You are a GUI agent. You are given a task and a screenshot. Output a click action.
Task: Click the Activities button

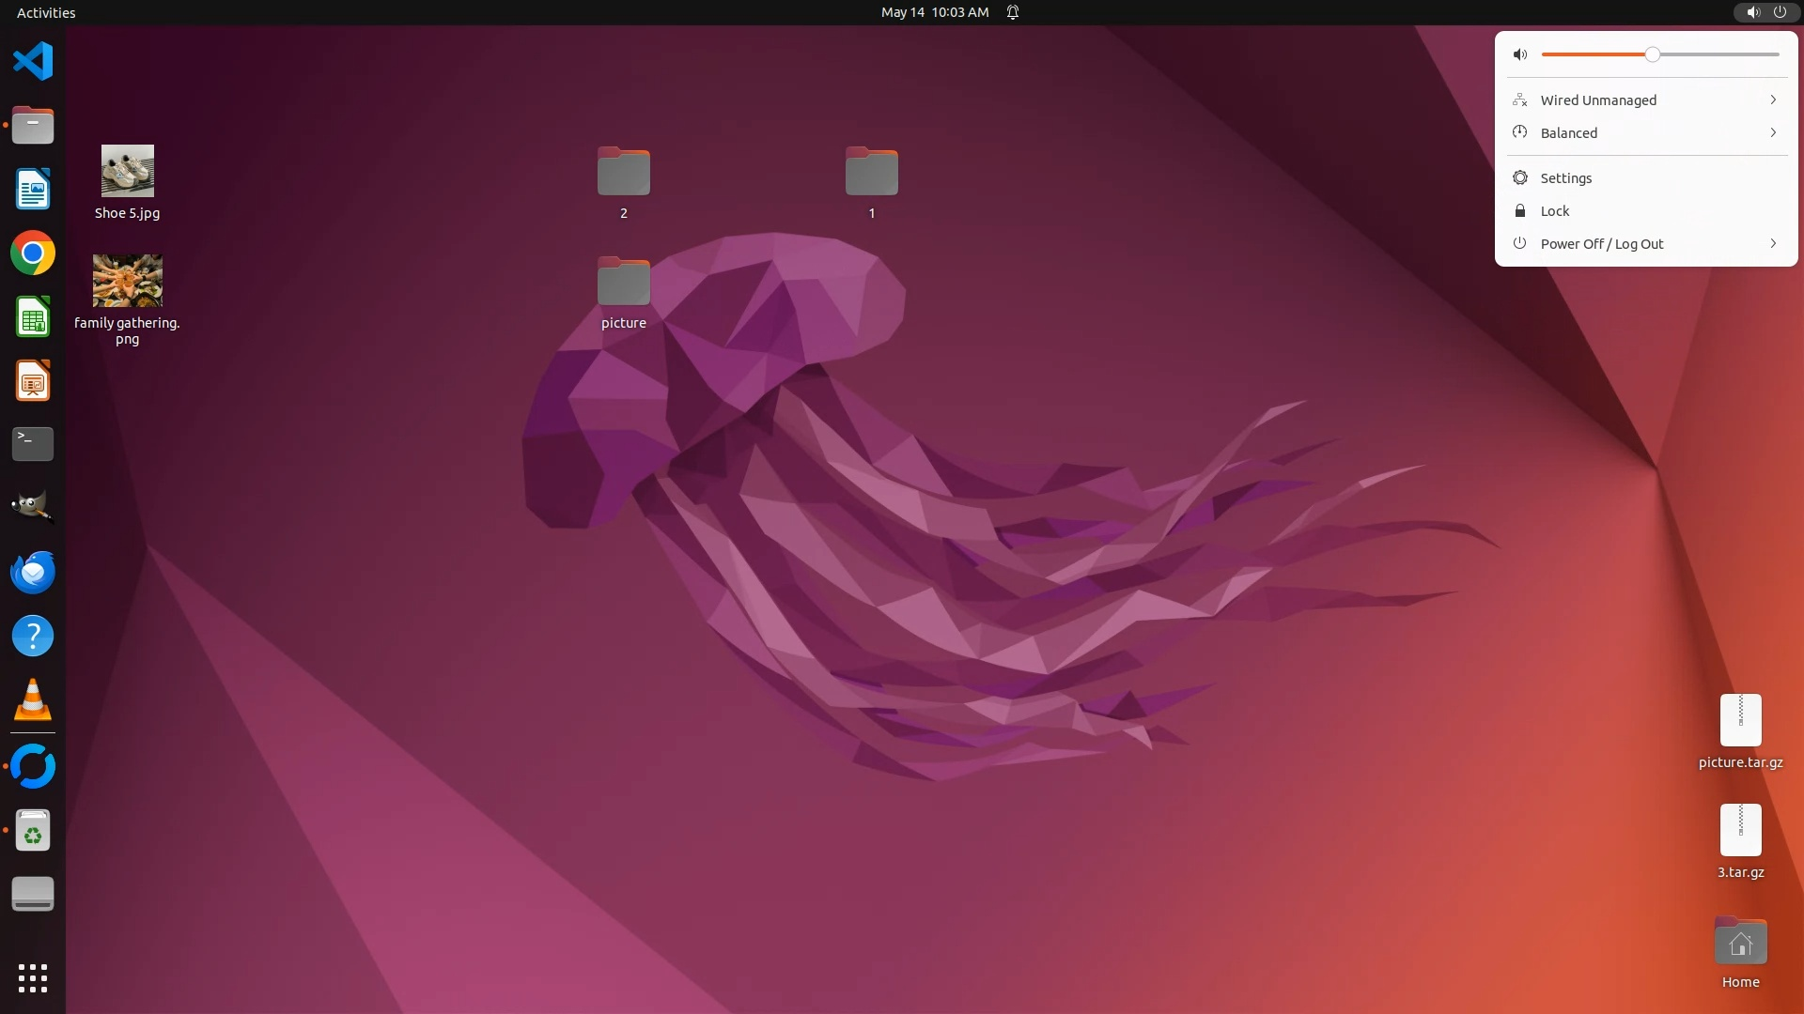coord(46,12)
